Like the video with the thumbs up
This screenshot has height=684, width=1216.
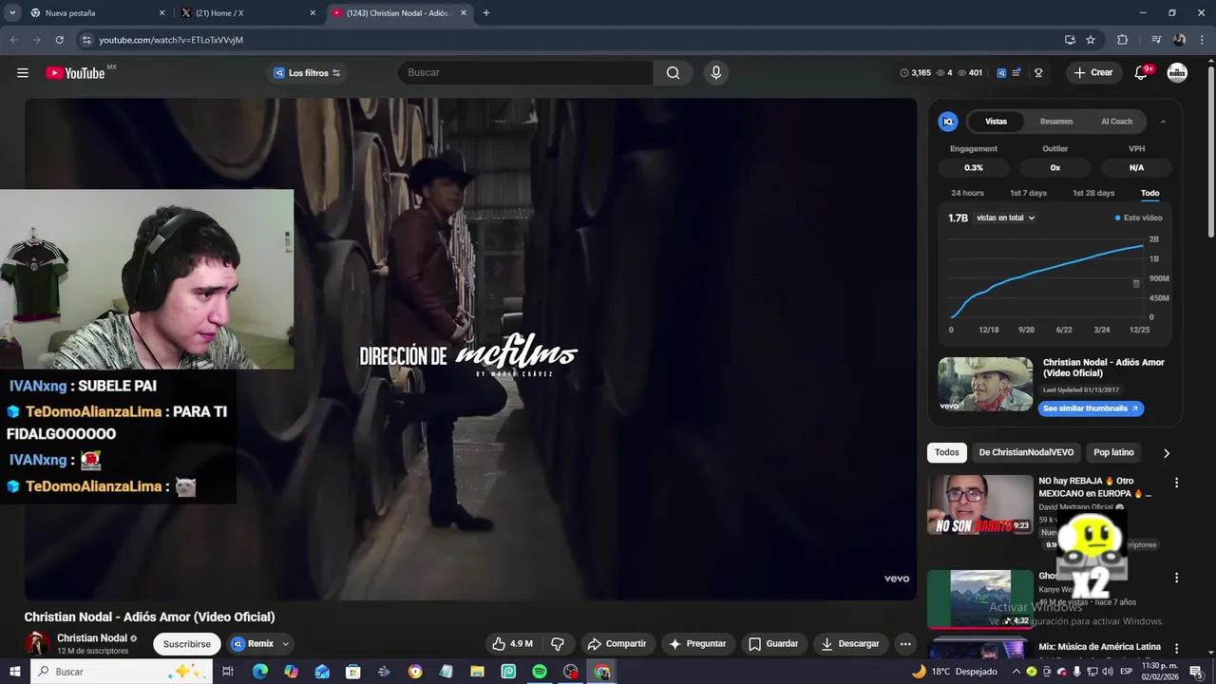[x=512, y=644]
